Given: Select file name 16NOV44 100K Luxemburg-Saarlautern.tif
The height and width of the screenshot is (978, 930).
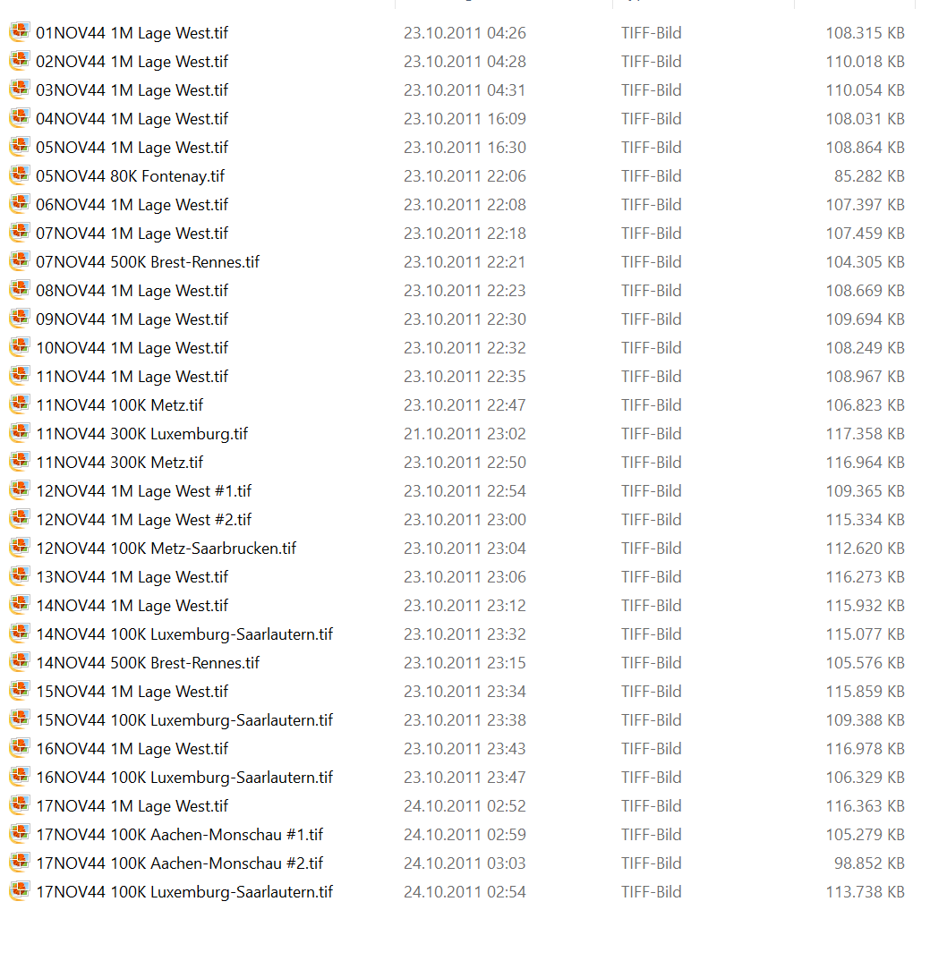Looking at the screenshot, I should point(183,778).
